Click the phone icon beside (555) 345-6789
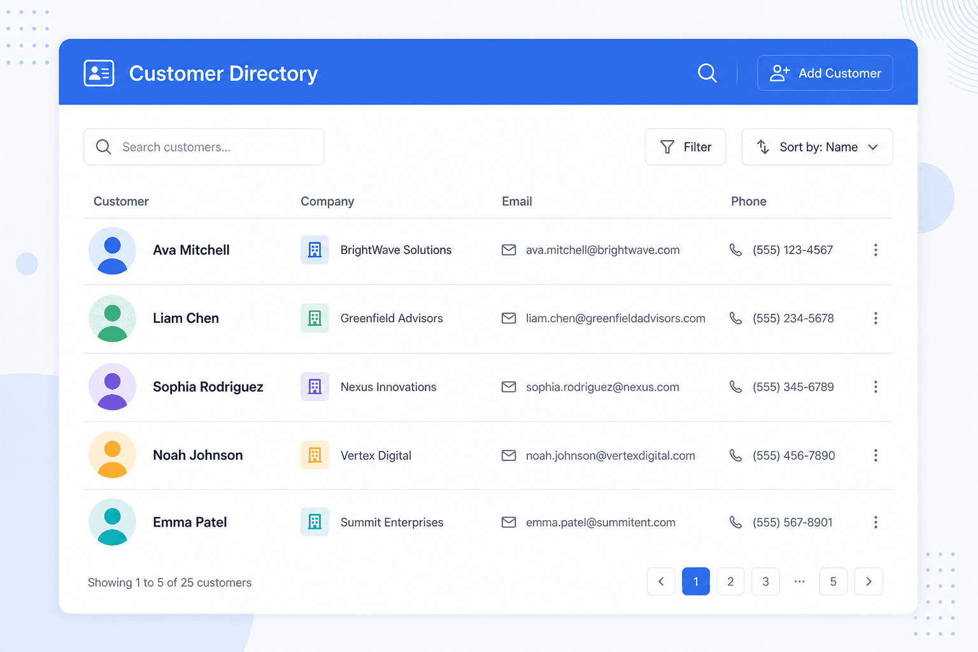978x652 pixels. [x=735, y=386]
